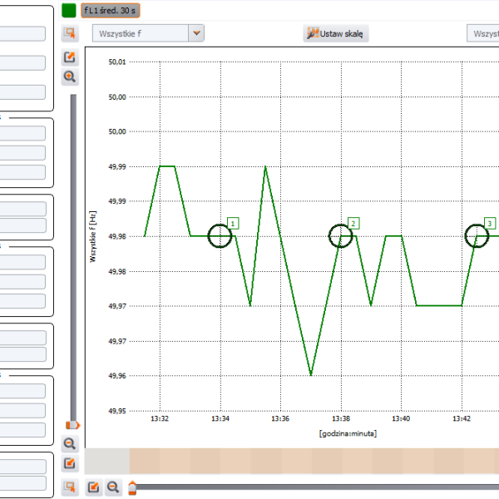Image resolution: width=499 pixels, height=499 pixels.
Task: Zoom out horizontally with the bottom magnifier
Action: click(x=113, y=487)
